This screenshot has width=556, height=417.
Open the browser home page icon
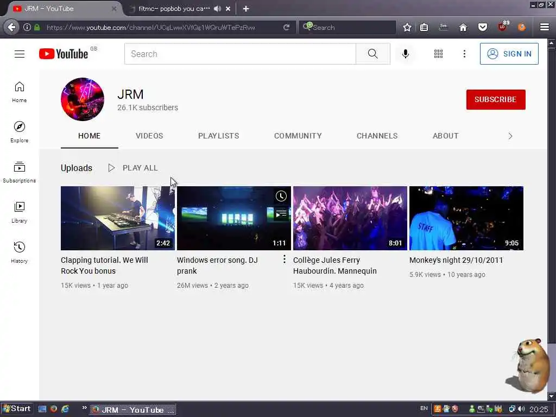click(463, 27)
